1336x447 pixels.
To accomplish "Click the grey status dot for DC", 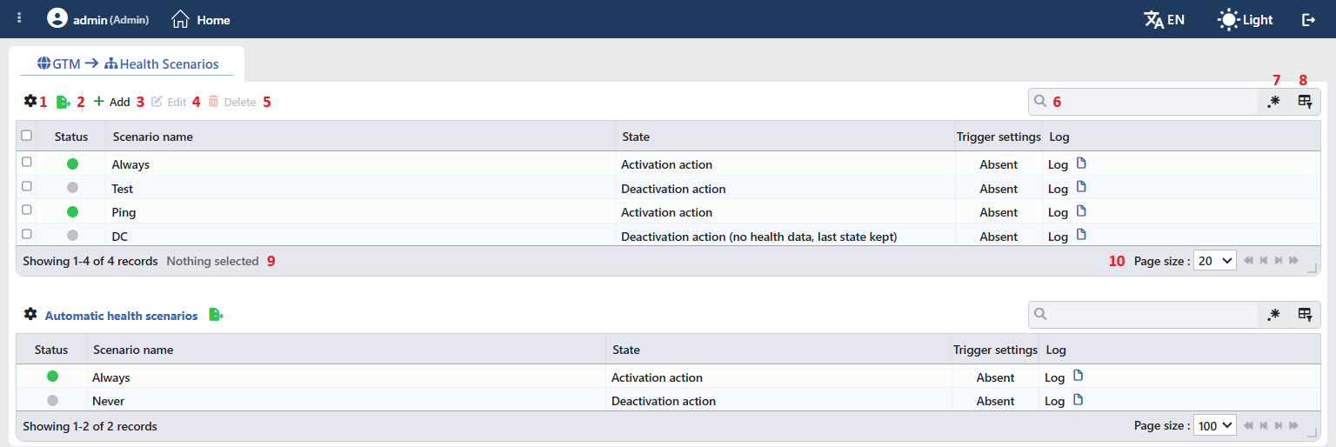I will click(x=72, y=236).
